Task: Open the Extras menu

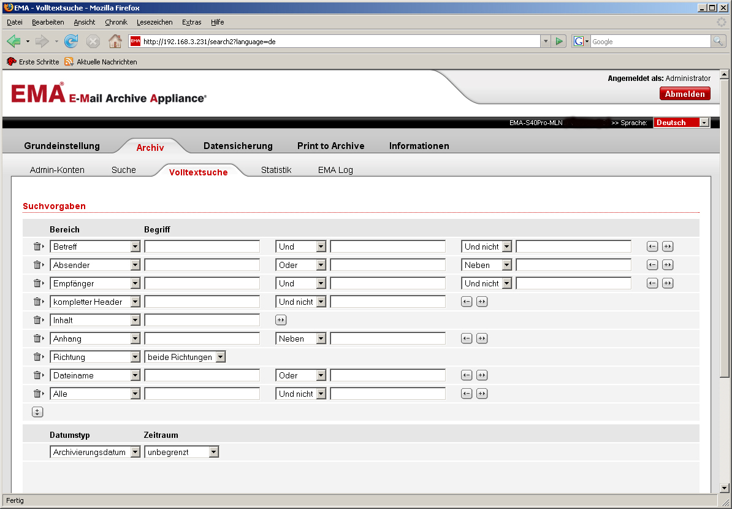Action: pos(191,22)
